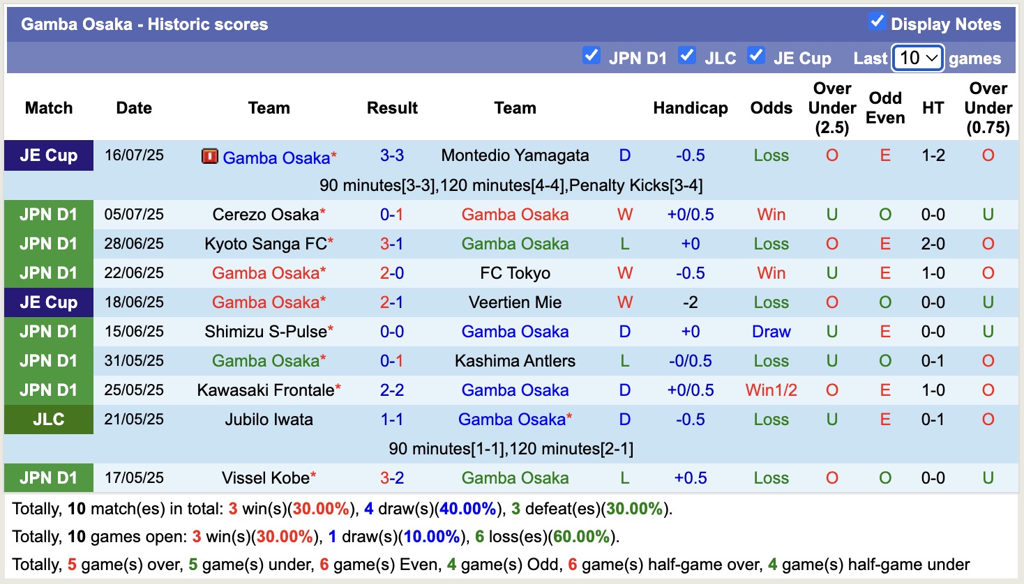Uncheck the JPN D1 league filter
The width and height of the screenshot is (1024, 584).
[x=591, y=55]
